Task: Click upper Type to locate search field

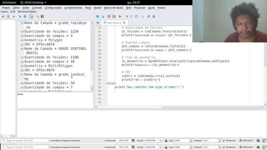Action: [25, 141]
